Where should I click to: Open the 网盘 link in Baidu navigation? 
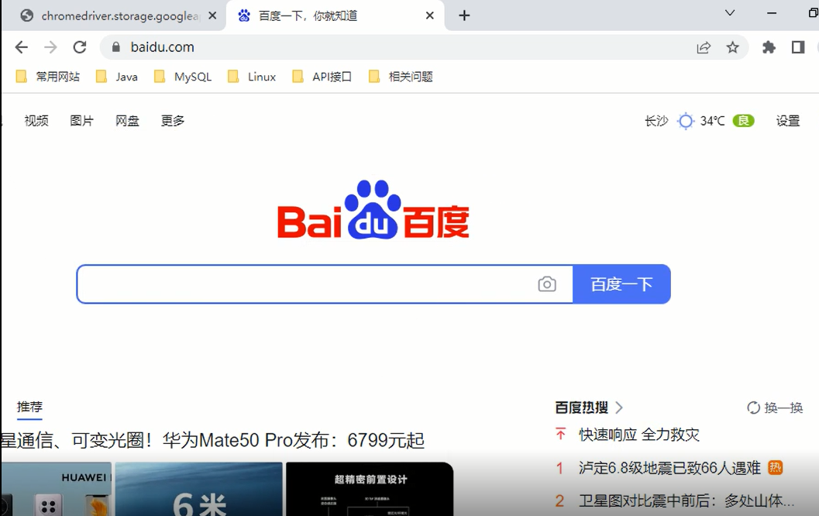coord(127,121)
